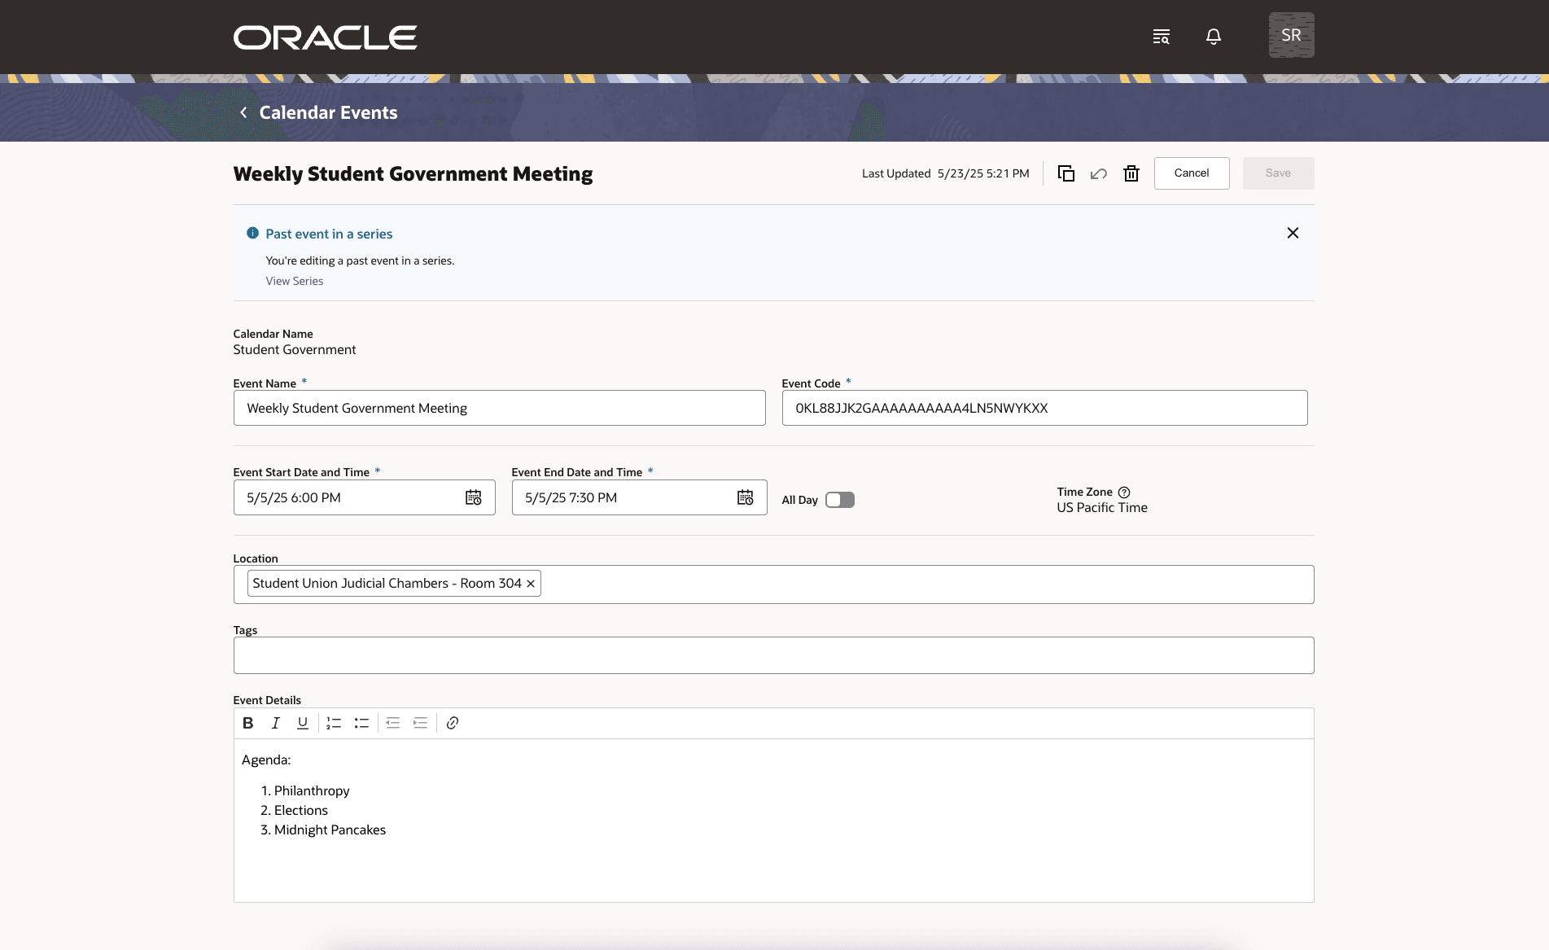Remove Student Union Judicial Chambers location chip
This screenshot has width=1549, height=950.
[x=531, y=584]
